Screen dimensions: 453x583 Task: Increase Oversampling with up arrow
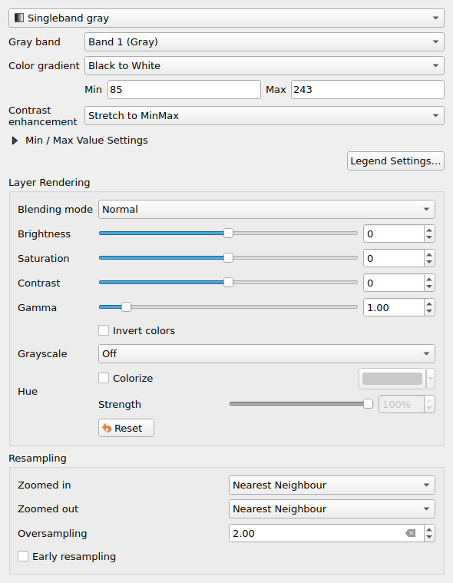(x=429, y=529)
